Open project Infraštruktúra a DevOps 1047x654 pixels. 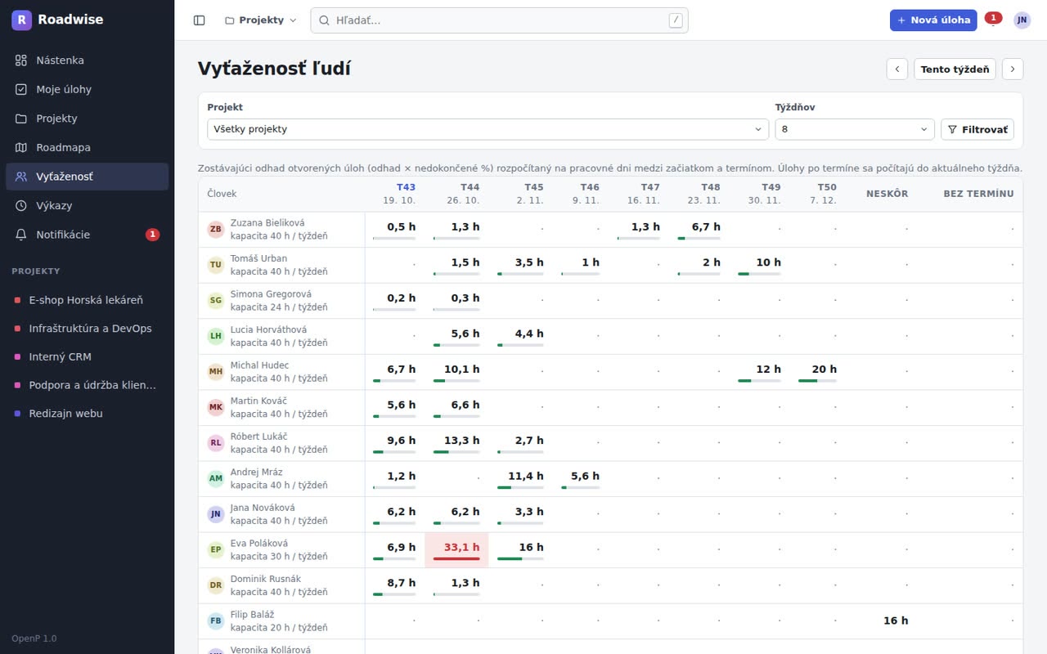point(87,329)
